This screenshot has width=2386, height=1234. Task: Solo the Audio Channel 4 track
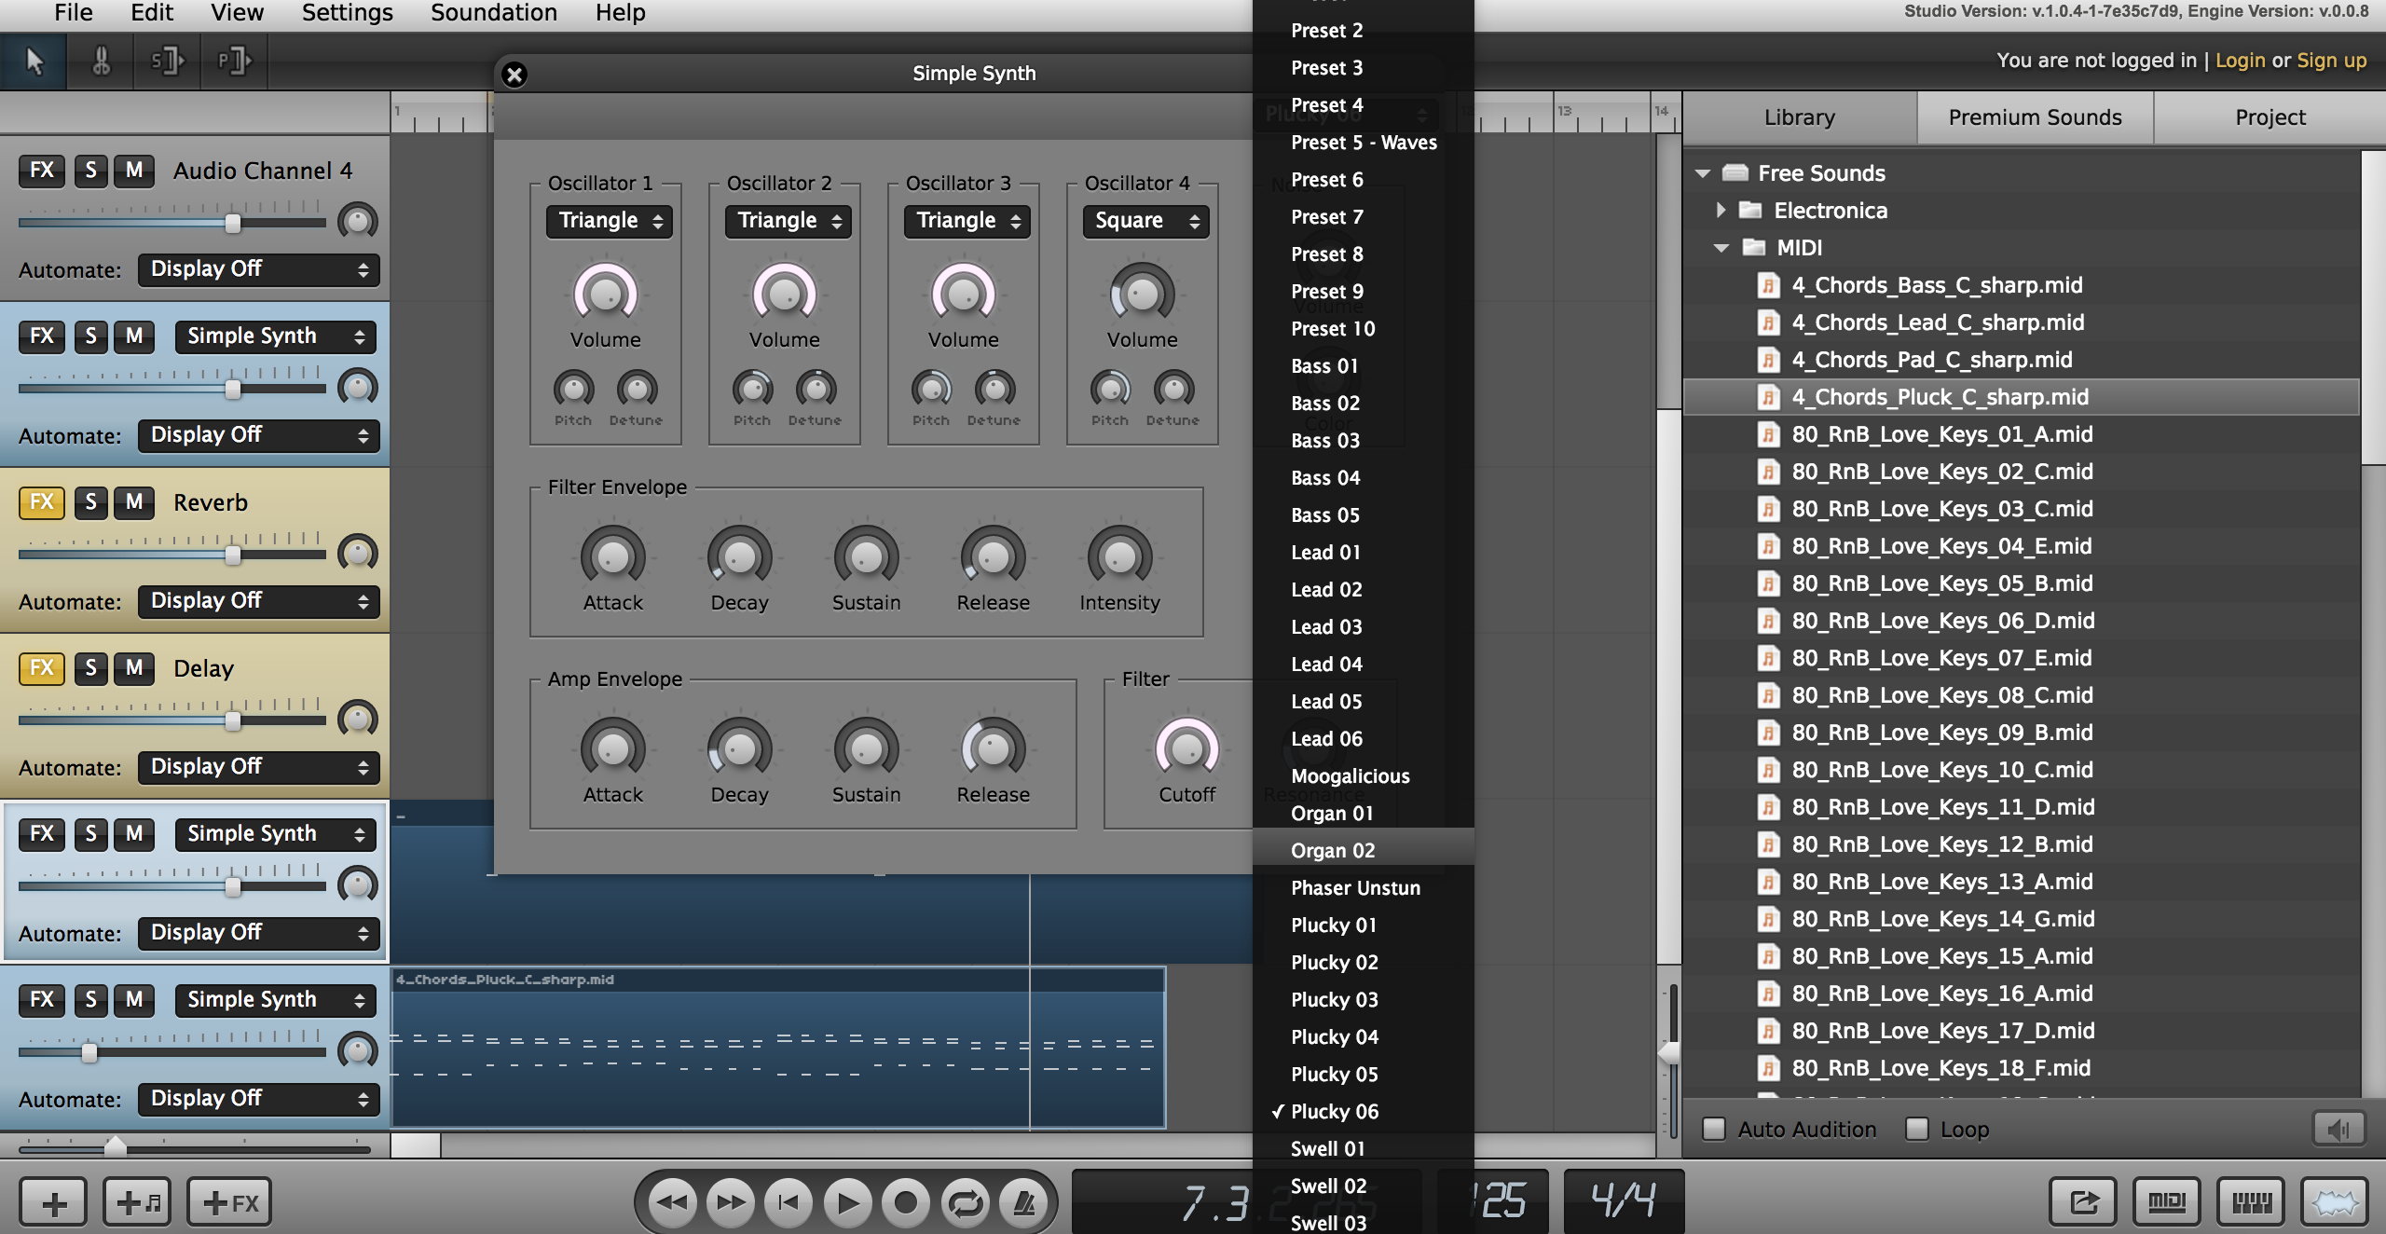(90, 171)
